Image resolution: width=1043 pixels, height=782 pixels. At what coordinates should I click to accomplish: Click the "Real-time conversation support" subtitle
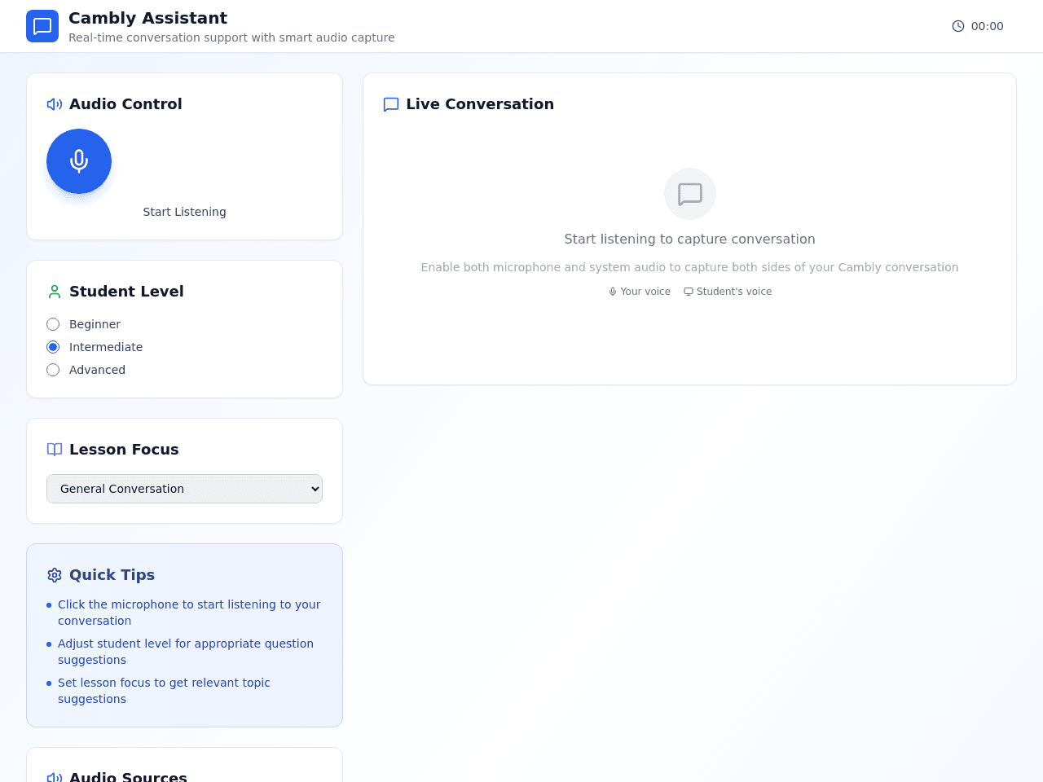coord(231,37)
